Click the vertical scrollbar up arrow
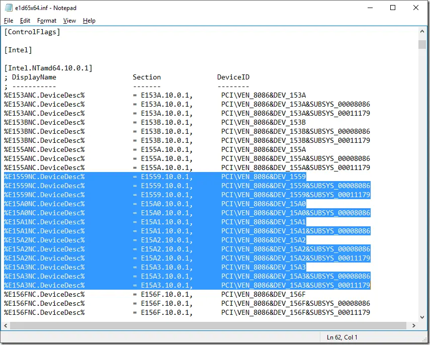 click(x=422, y=31)
